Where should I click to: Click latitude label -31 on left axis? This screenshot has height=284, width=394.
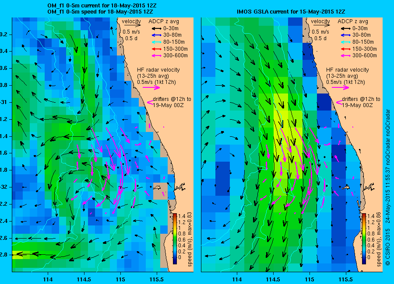4,102
